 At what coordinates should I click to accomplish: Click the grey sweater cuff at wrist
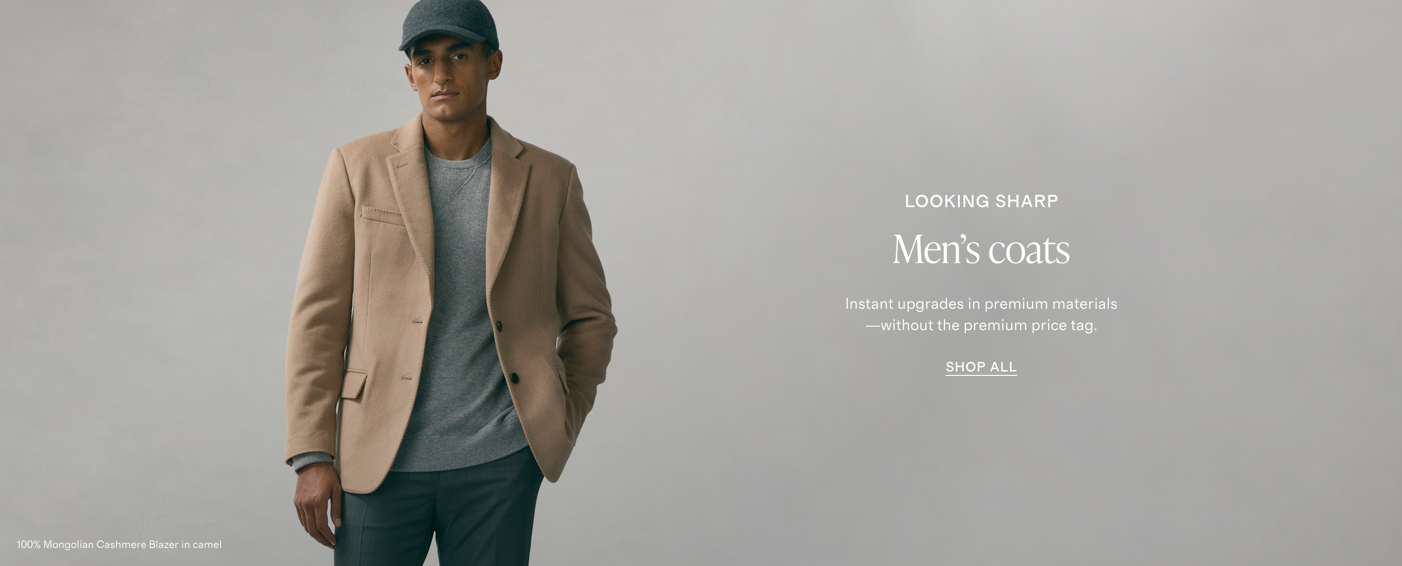[312, 461]
